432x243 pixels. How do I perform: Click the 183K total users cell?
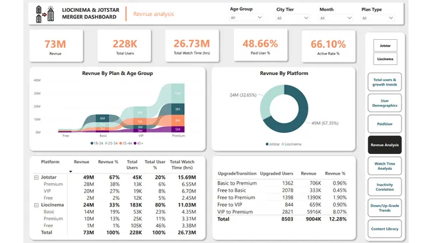pyautogui.click(x=136, y=205)
